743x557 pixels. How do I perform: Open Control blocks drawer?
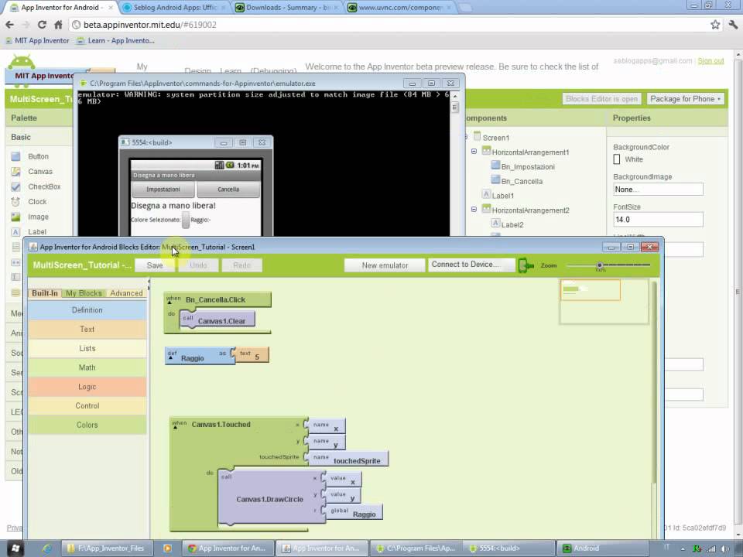87,406
